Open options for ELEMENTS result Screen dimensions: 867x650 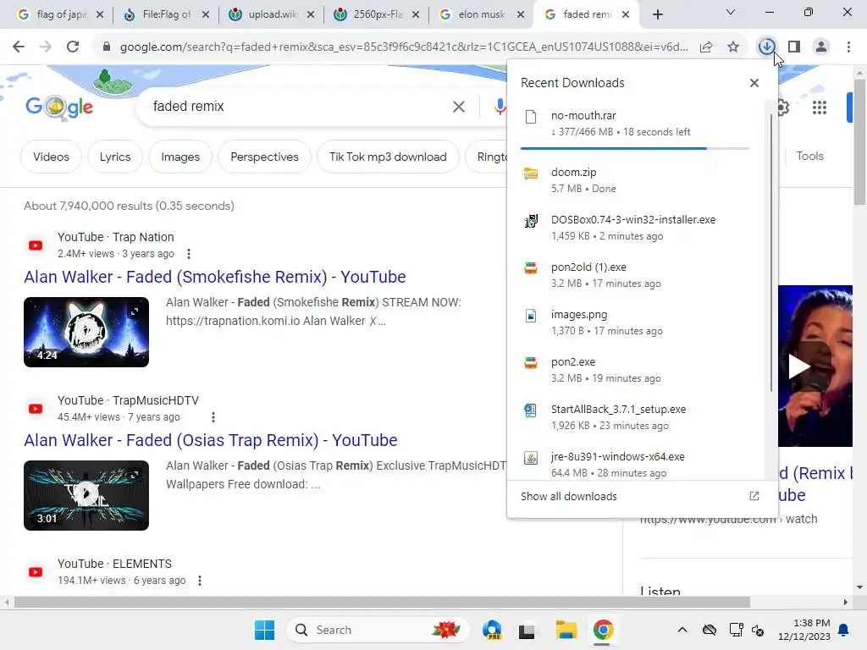tap(200, 581)
